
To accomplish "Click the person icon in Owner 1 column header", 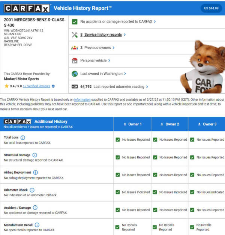I will tap(125, 124).
